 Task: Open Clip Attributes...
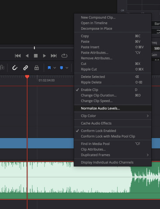113,149
